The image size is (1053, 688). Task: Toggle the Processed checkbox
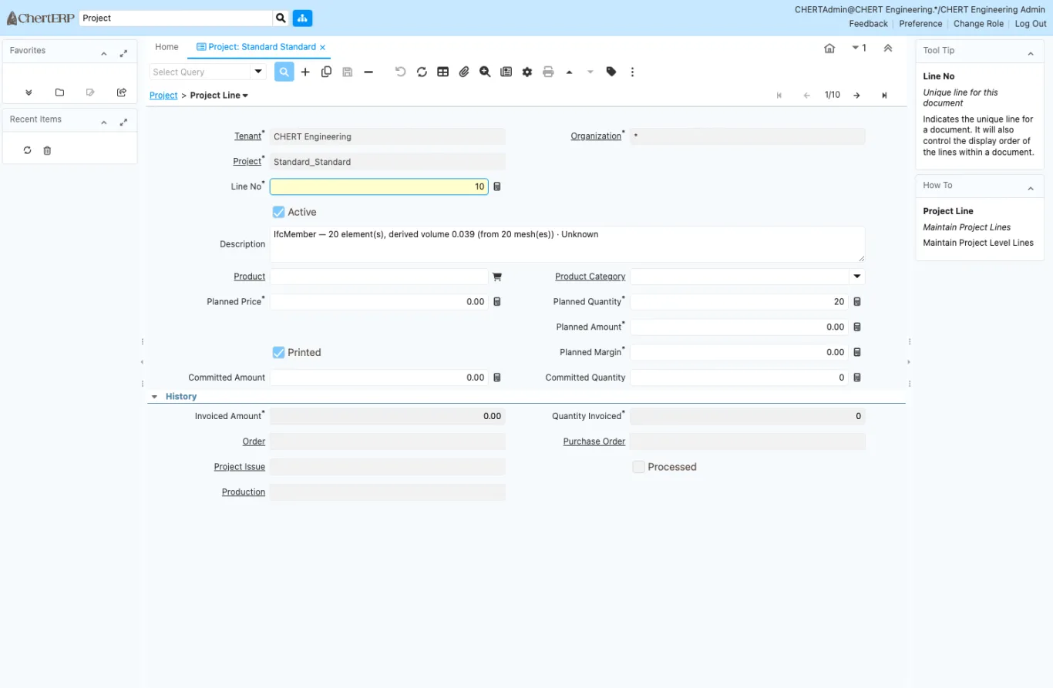pos(638,467)
